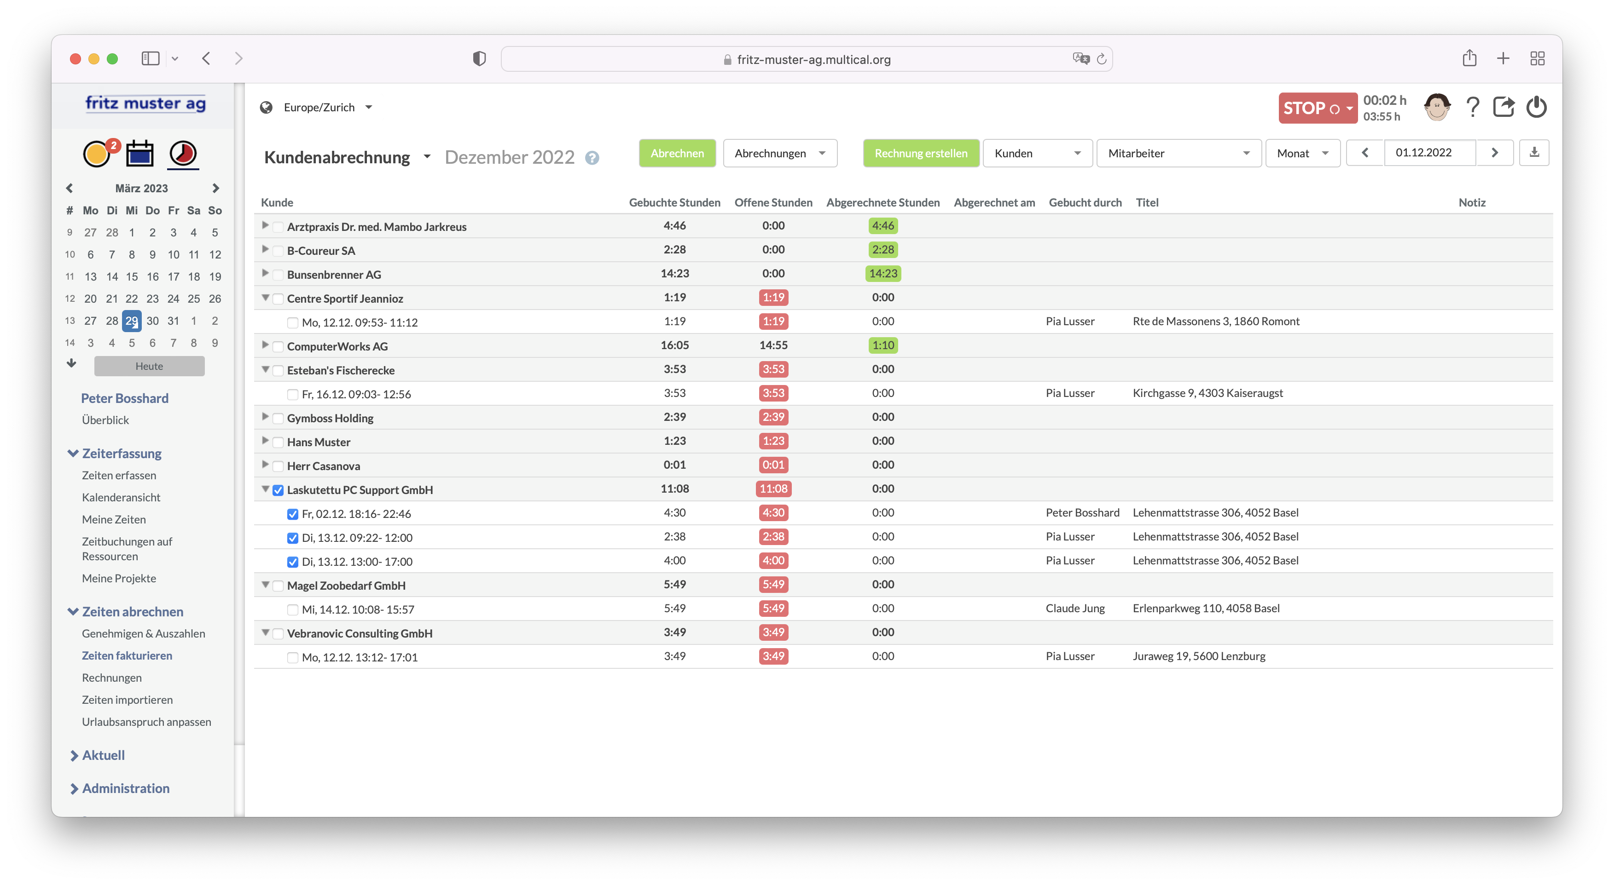The image size is (1614, 885).
Task: Uncheck the Di, 13.12. 09:22- 12:00 entry
Action: pyautogui.click(x=293, y=538)
